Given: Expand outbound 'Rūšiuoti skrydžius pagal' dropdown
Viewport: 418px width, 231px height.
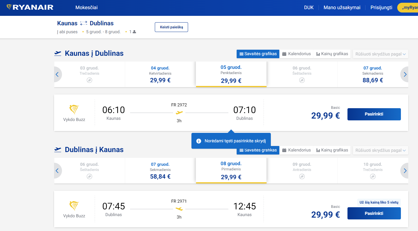Looking at the screenshot, I should [x=380, y=54].
